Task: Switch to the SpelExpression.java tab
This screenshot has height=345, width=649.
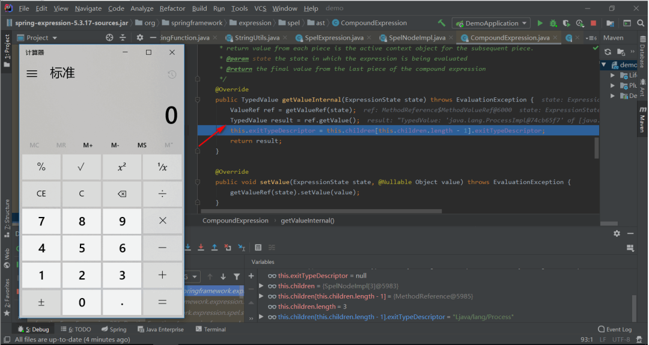Action: click(334, 37)
